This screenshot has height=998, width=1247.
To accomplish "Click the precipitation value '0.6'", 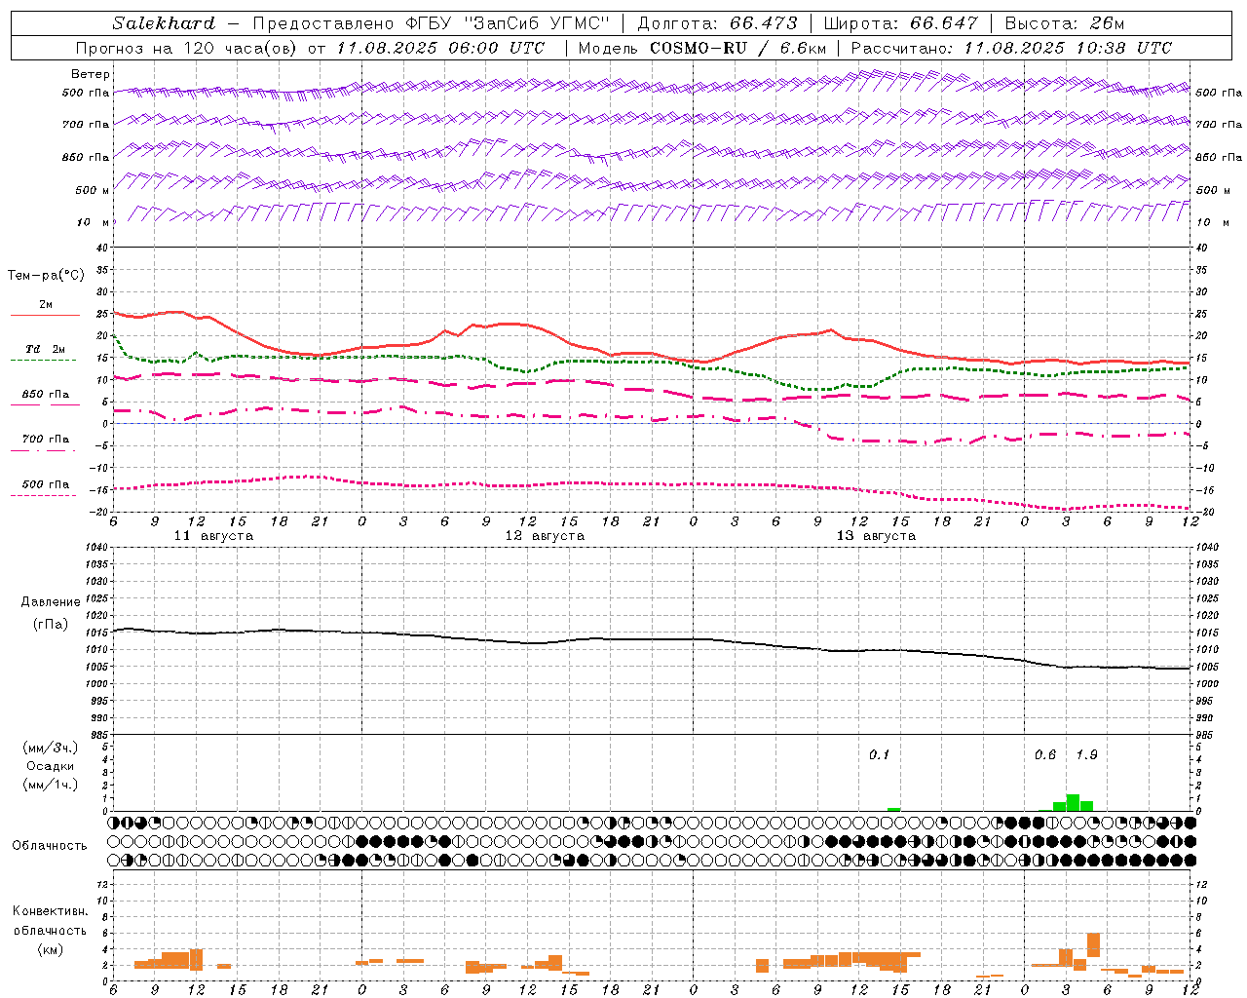I will click(x=1045, y=755).
